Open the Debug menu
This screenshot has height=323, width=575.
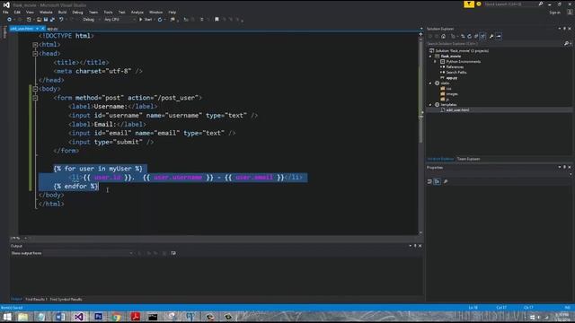(x=77, y=12)
